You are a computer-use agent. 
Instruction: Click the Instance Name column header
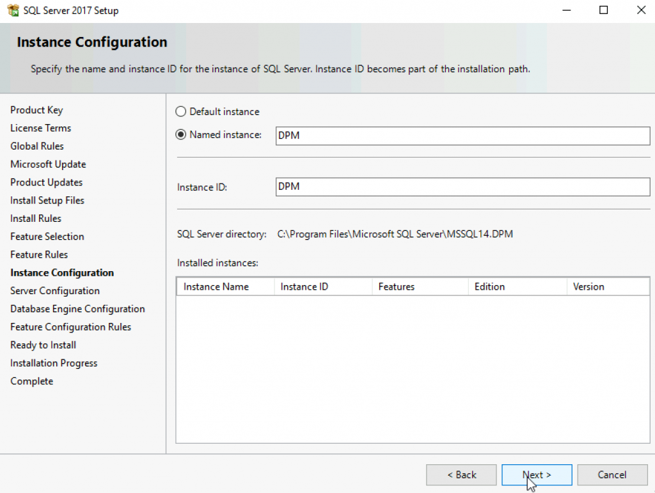coord(226,286)
